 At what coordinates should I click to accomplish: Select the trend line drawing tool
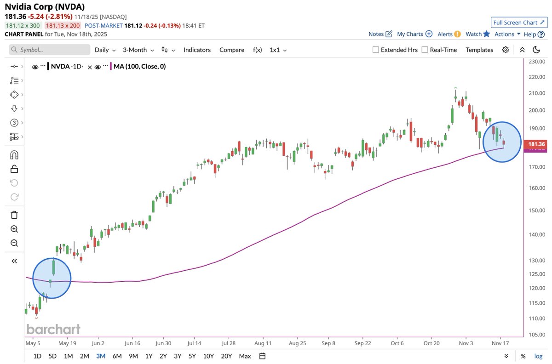(x=14, y=67)
